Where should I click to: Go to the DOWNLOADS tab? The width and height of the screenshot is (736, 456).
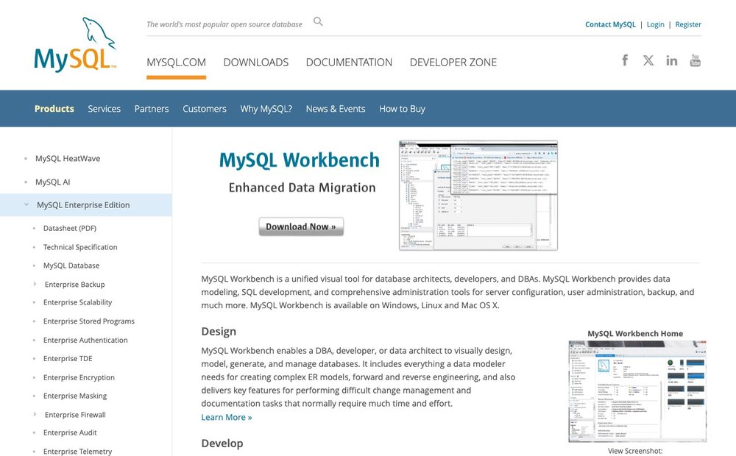click(256, 63)
